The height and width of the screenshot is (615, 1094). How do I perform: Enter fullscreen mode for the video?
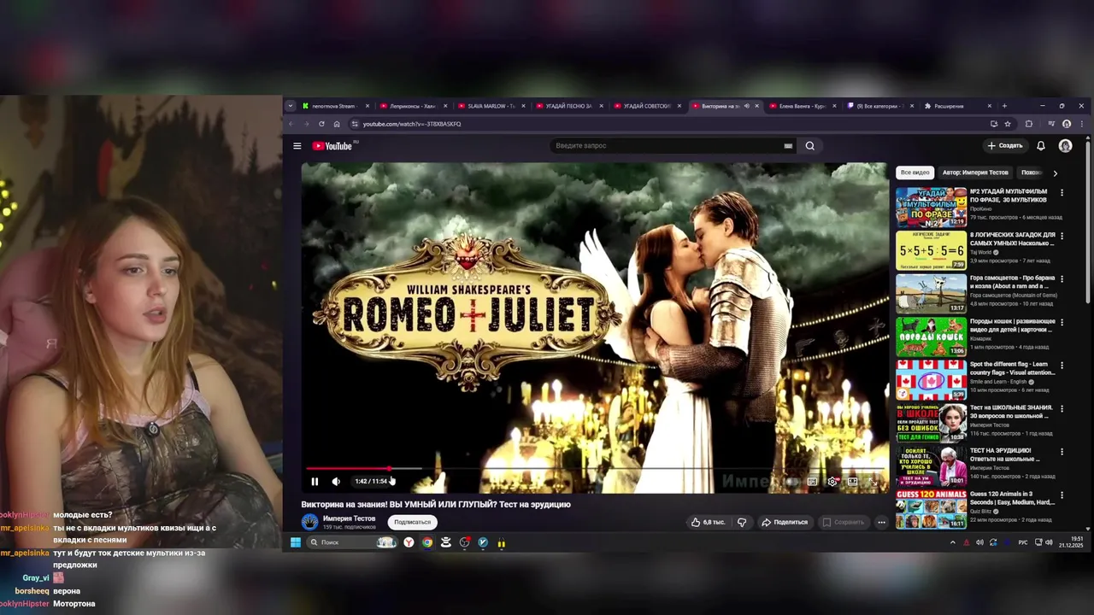point(873,482)
